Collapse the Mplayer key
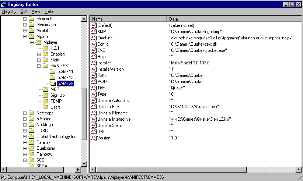Screen dimensions: 303x181 pyautogui.click(x=32, y=42)
